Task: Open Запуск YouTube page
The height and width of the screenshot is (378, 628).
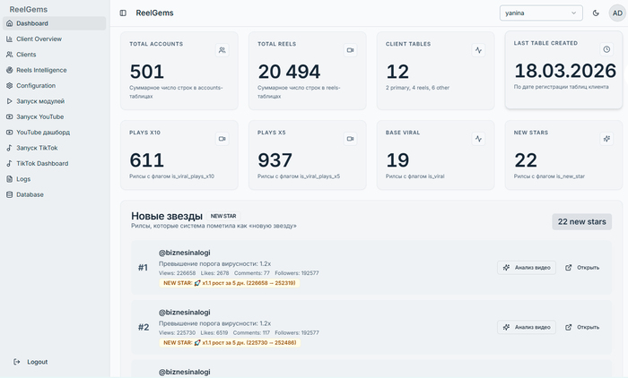Action: click(55, 116)
